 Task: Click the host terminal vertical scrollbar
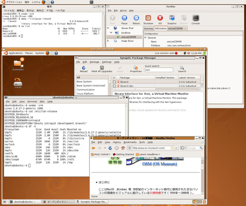[x=103, y=30]
